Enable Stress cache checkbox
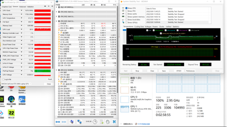Screen dimensions: 227x127 click(126, 14)
